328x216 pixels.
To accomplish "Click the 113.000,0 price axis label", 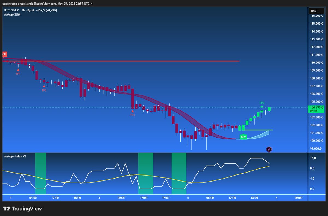I will (317, 39).
